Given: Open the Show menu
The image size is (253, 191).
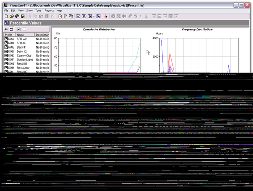Looking at the screenshot, I should tap(29, 11).
